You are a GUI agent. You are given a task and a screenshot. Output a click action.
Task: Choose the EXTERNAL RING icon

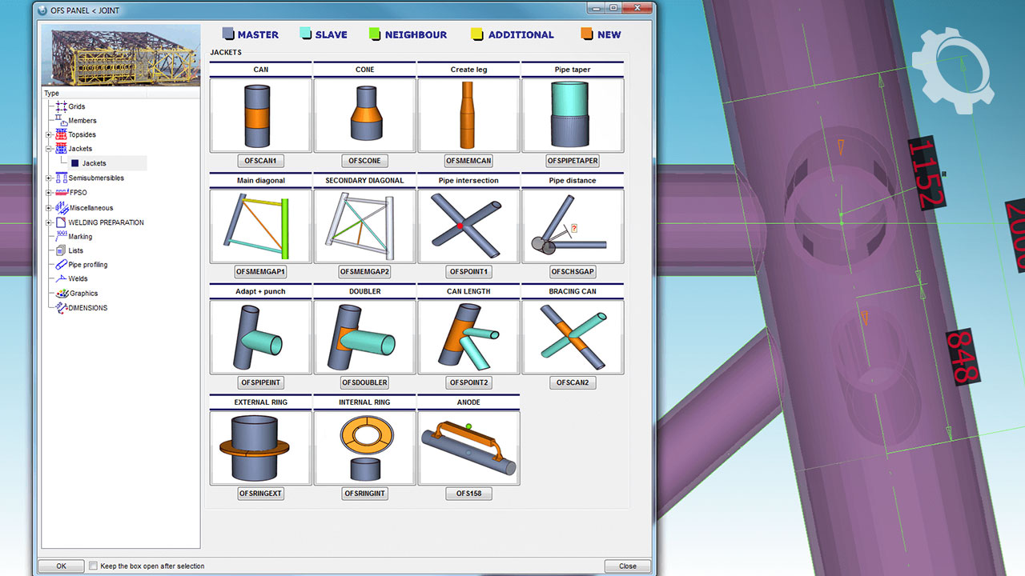[260, 448]
